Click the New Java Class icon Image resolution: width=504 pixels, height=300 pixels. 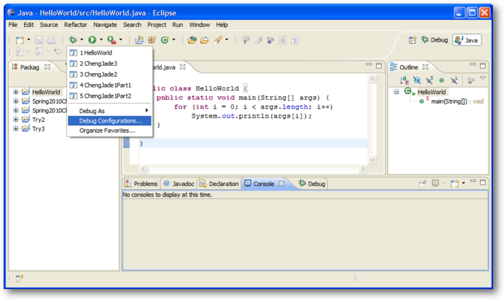(165, 40)
